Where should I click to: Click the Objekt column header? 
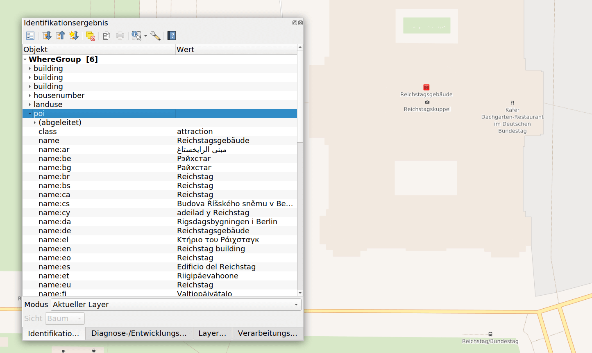98,50
